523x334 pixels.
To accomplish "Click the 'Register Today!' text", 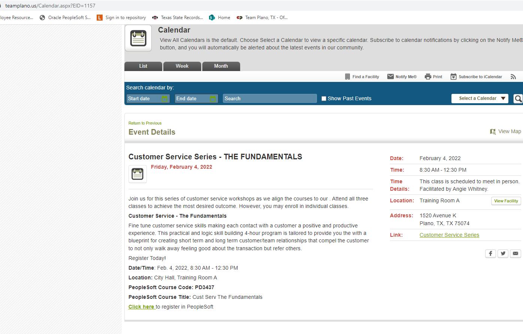I will [147, 258].
